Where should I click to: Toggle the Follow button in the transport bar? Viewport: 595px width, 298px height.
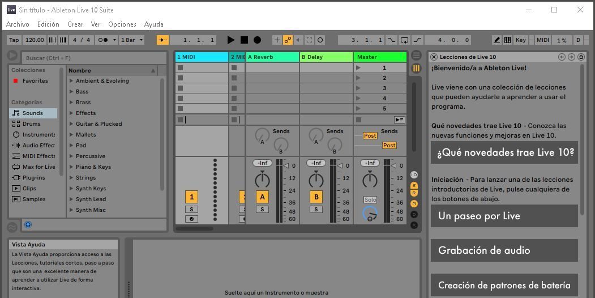[162, 40]
